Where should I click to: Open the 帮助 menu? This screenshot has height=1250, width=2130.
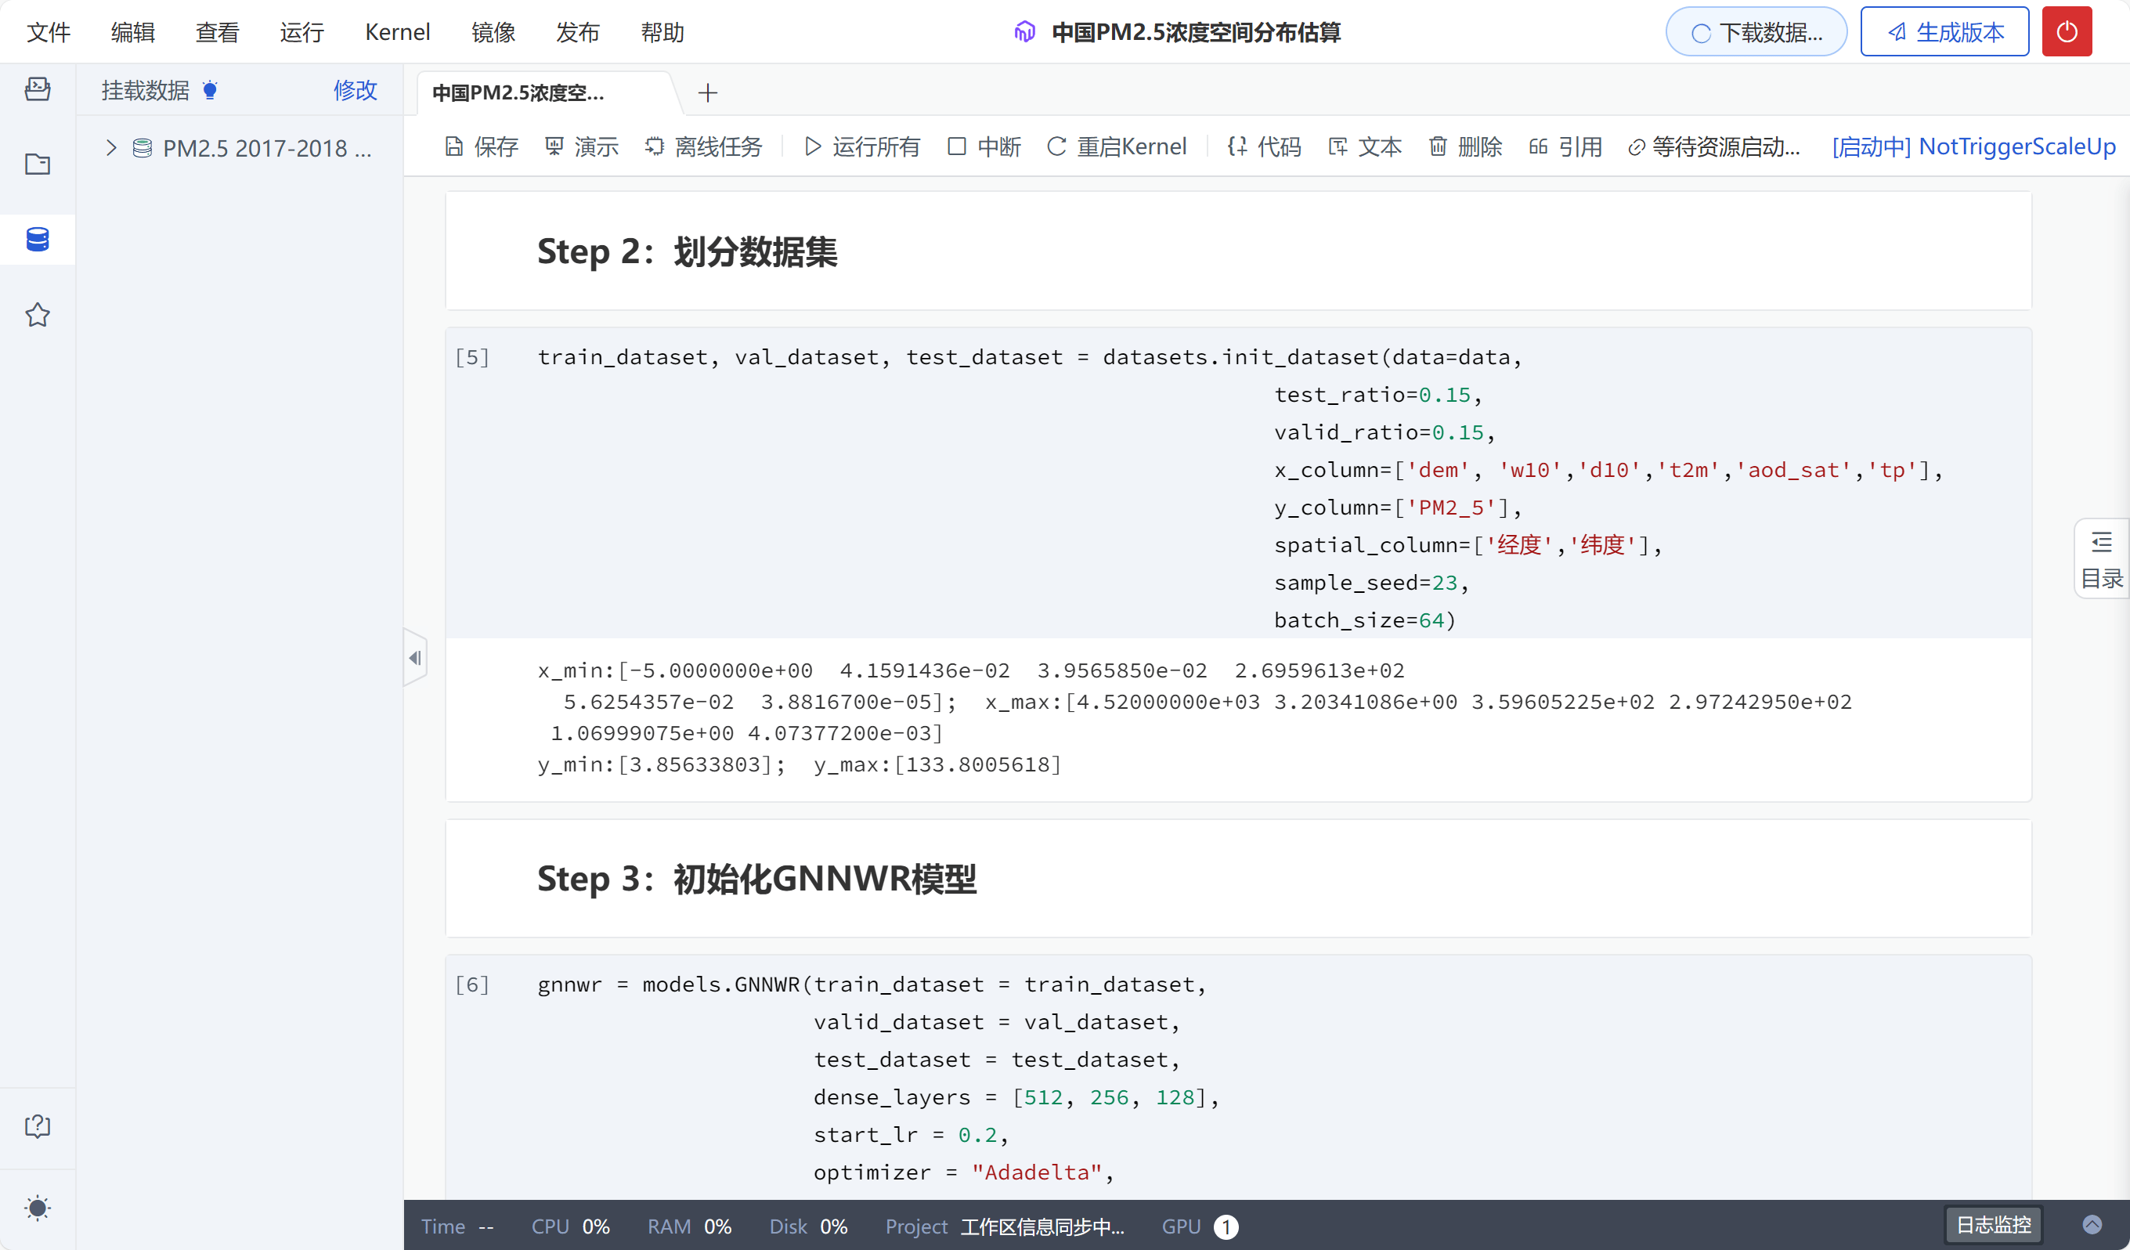click(662, 32)
